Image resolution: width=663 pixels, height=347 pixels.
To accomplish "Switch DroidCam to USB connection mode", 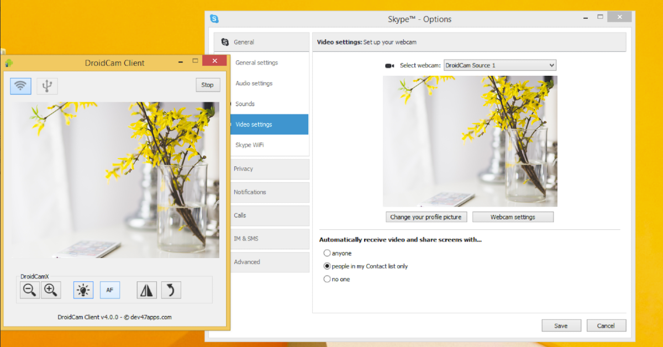I will [x=48, y=85].
